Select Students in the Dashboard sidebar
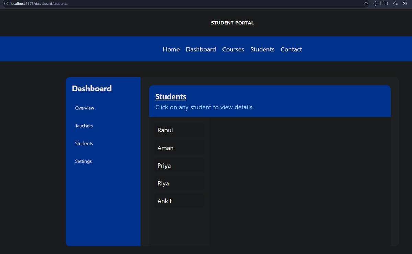The image size is (412, 254). coord(84,143)
